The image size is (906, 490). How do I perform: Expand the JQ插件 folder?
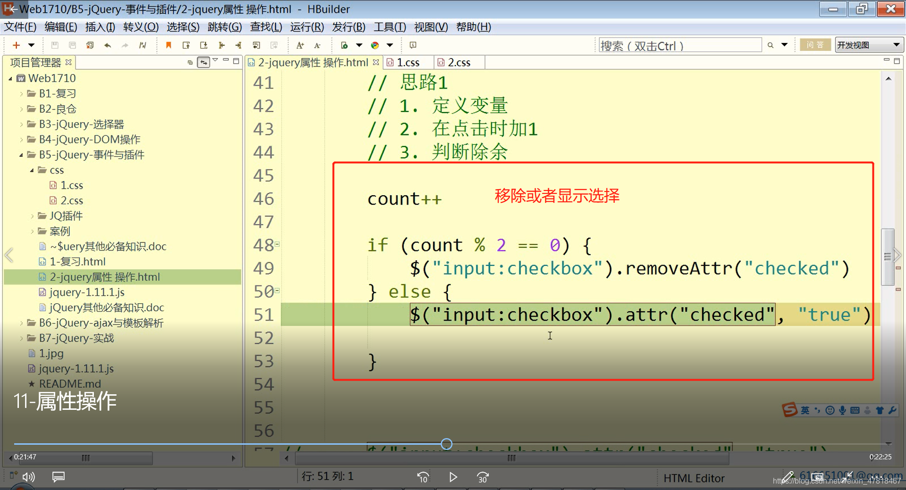(x=32, y=216)
